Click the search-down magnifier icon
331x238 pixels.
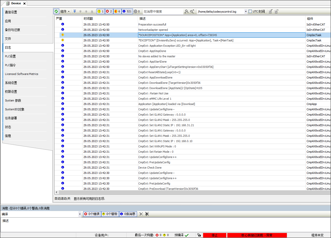coord(186,11)
